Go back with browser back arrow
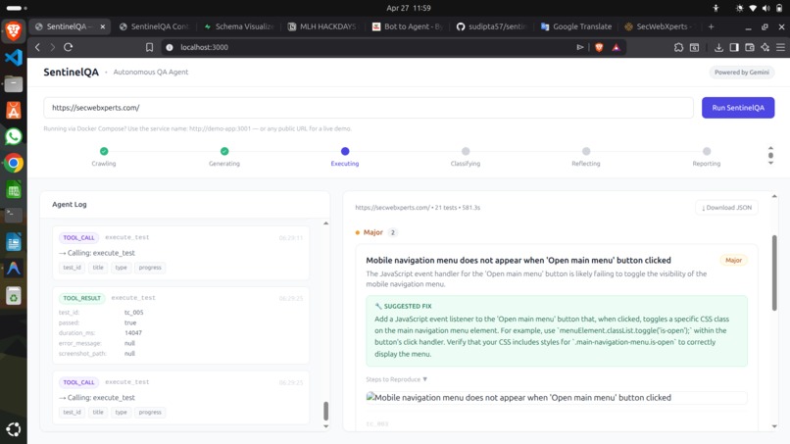The image size is (790, 444). pyautogui.click(x=38, y=47)
